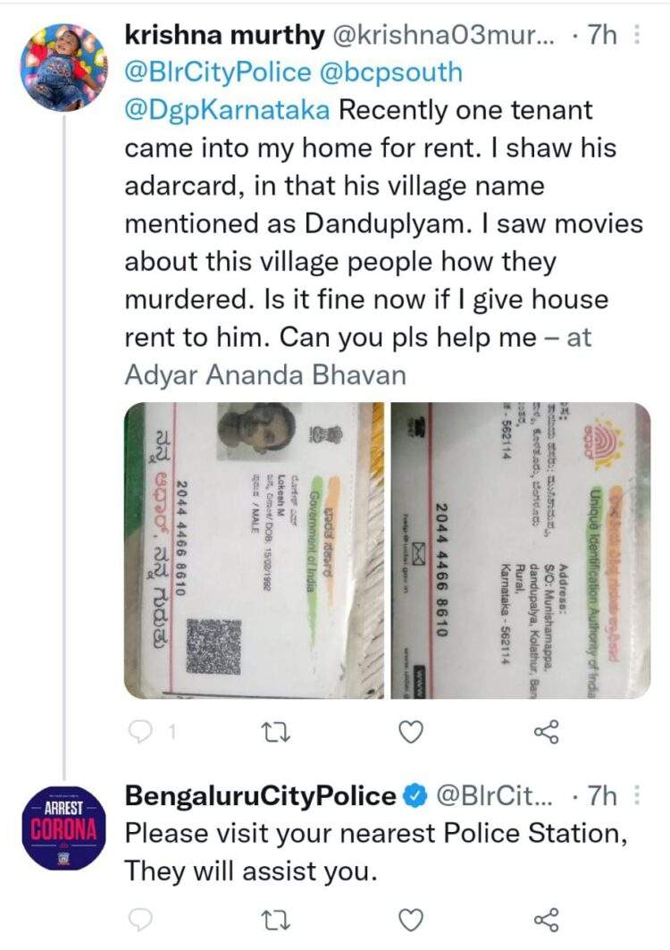Like krishna murthy's tweet

click(410, 733)
